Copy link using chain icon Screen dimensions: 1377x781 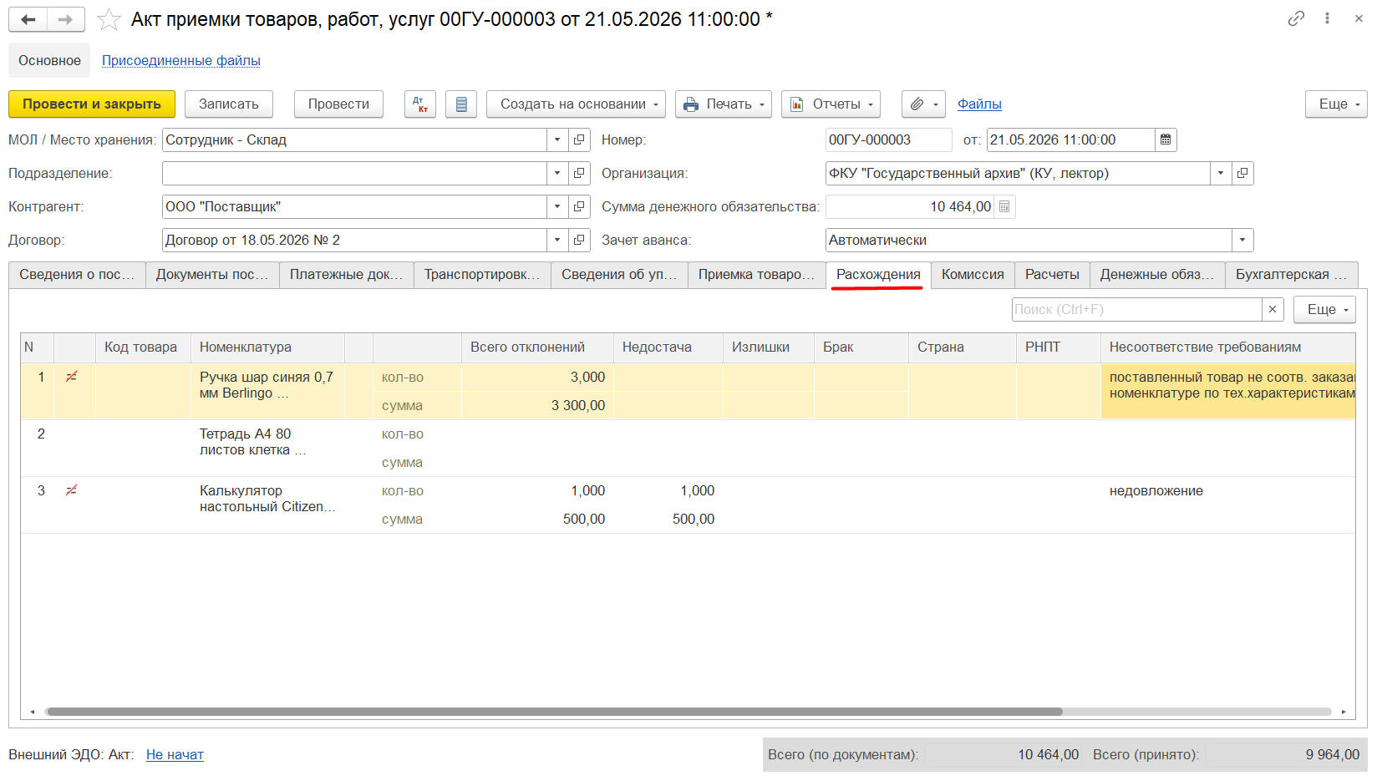coord(1296,18)
